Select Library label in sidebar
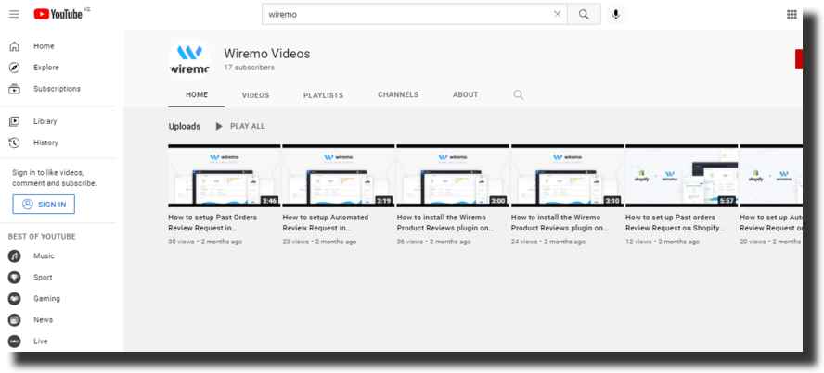This screenshot has height=373, width=824. pos(45,121)
